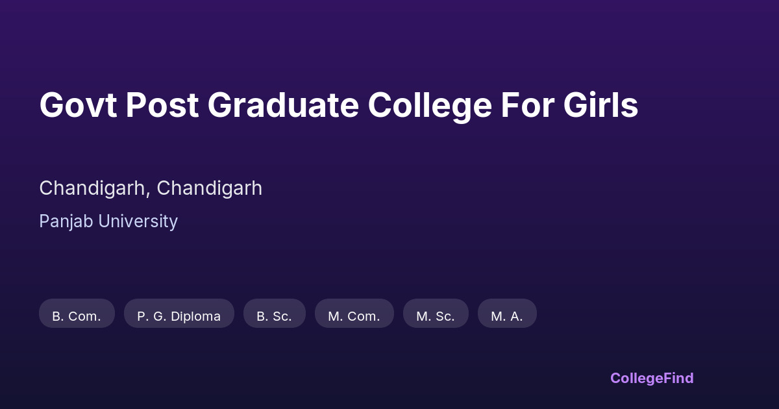
Task: View colleges in Chandigarh location
Action: pyautogui.click(x=151, y=188)
